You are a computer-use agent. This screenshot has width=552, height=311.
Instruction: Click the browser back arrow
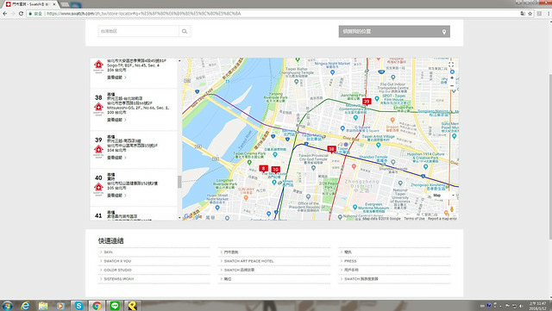point(5,14)
